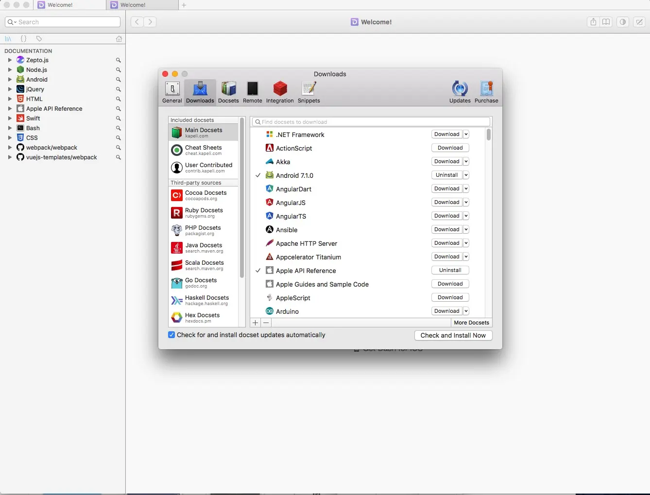Remove docset source with minus button
650x495 pixels.
pos(266,323)
